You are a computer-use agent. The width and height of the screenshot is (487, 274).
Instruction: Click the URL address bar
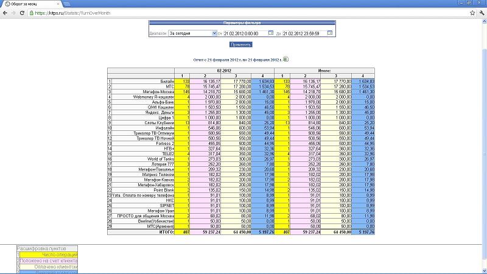[248, 13]
